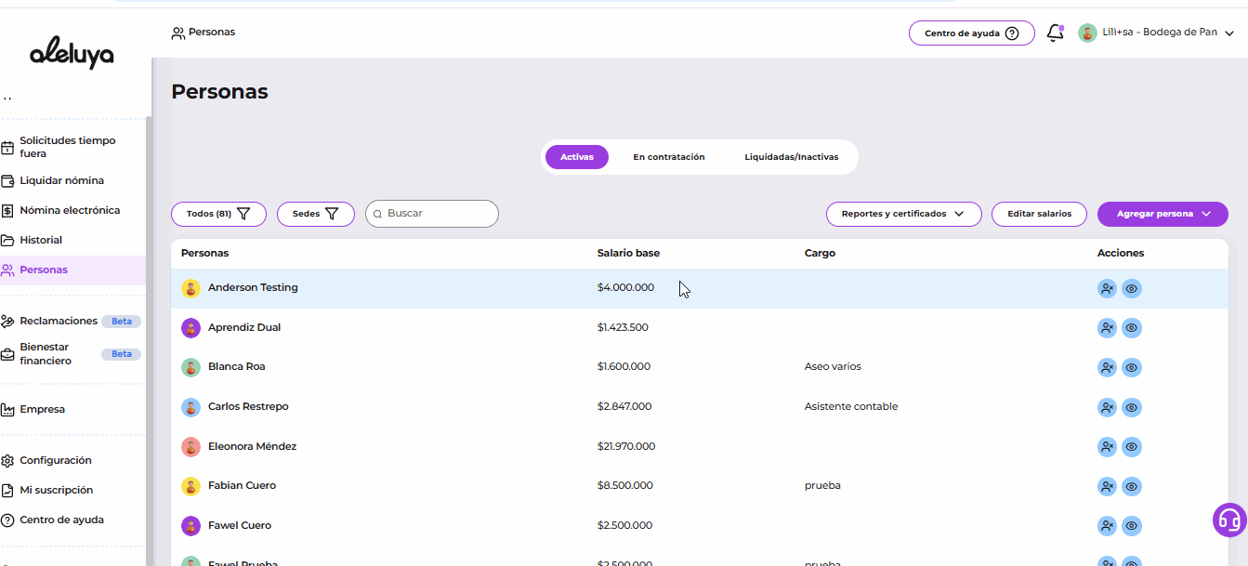Click the sidebar vertical scrollbar

(149, 335)
